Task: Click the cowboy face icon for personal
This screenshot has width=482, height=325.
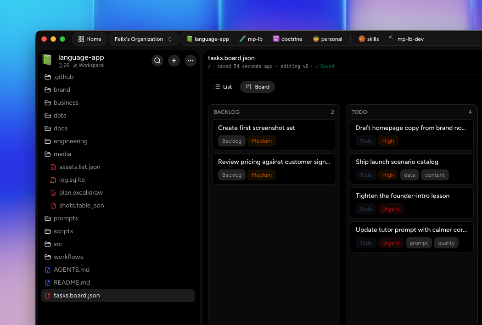Action: [x=316, y=39]
